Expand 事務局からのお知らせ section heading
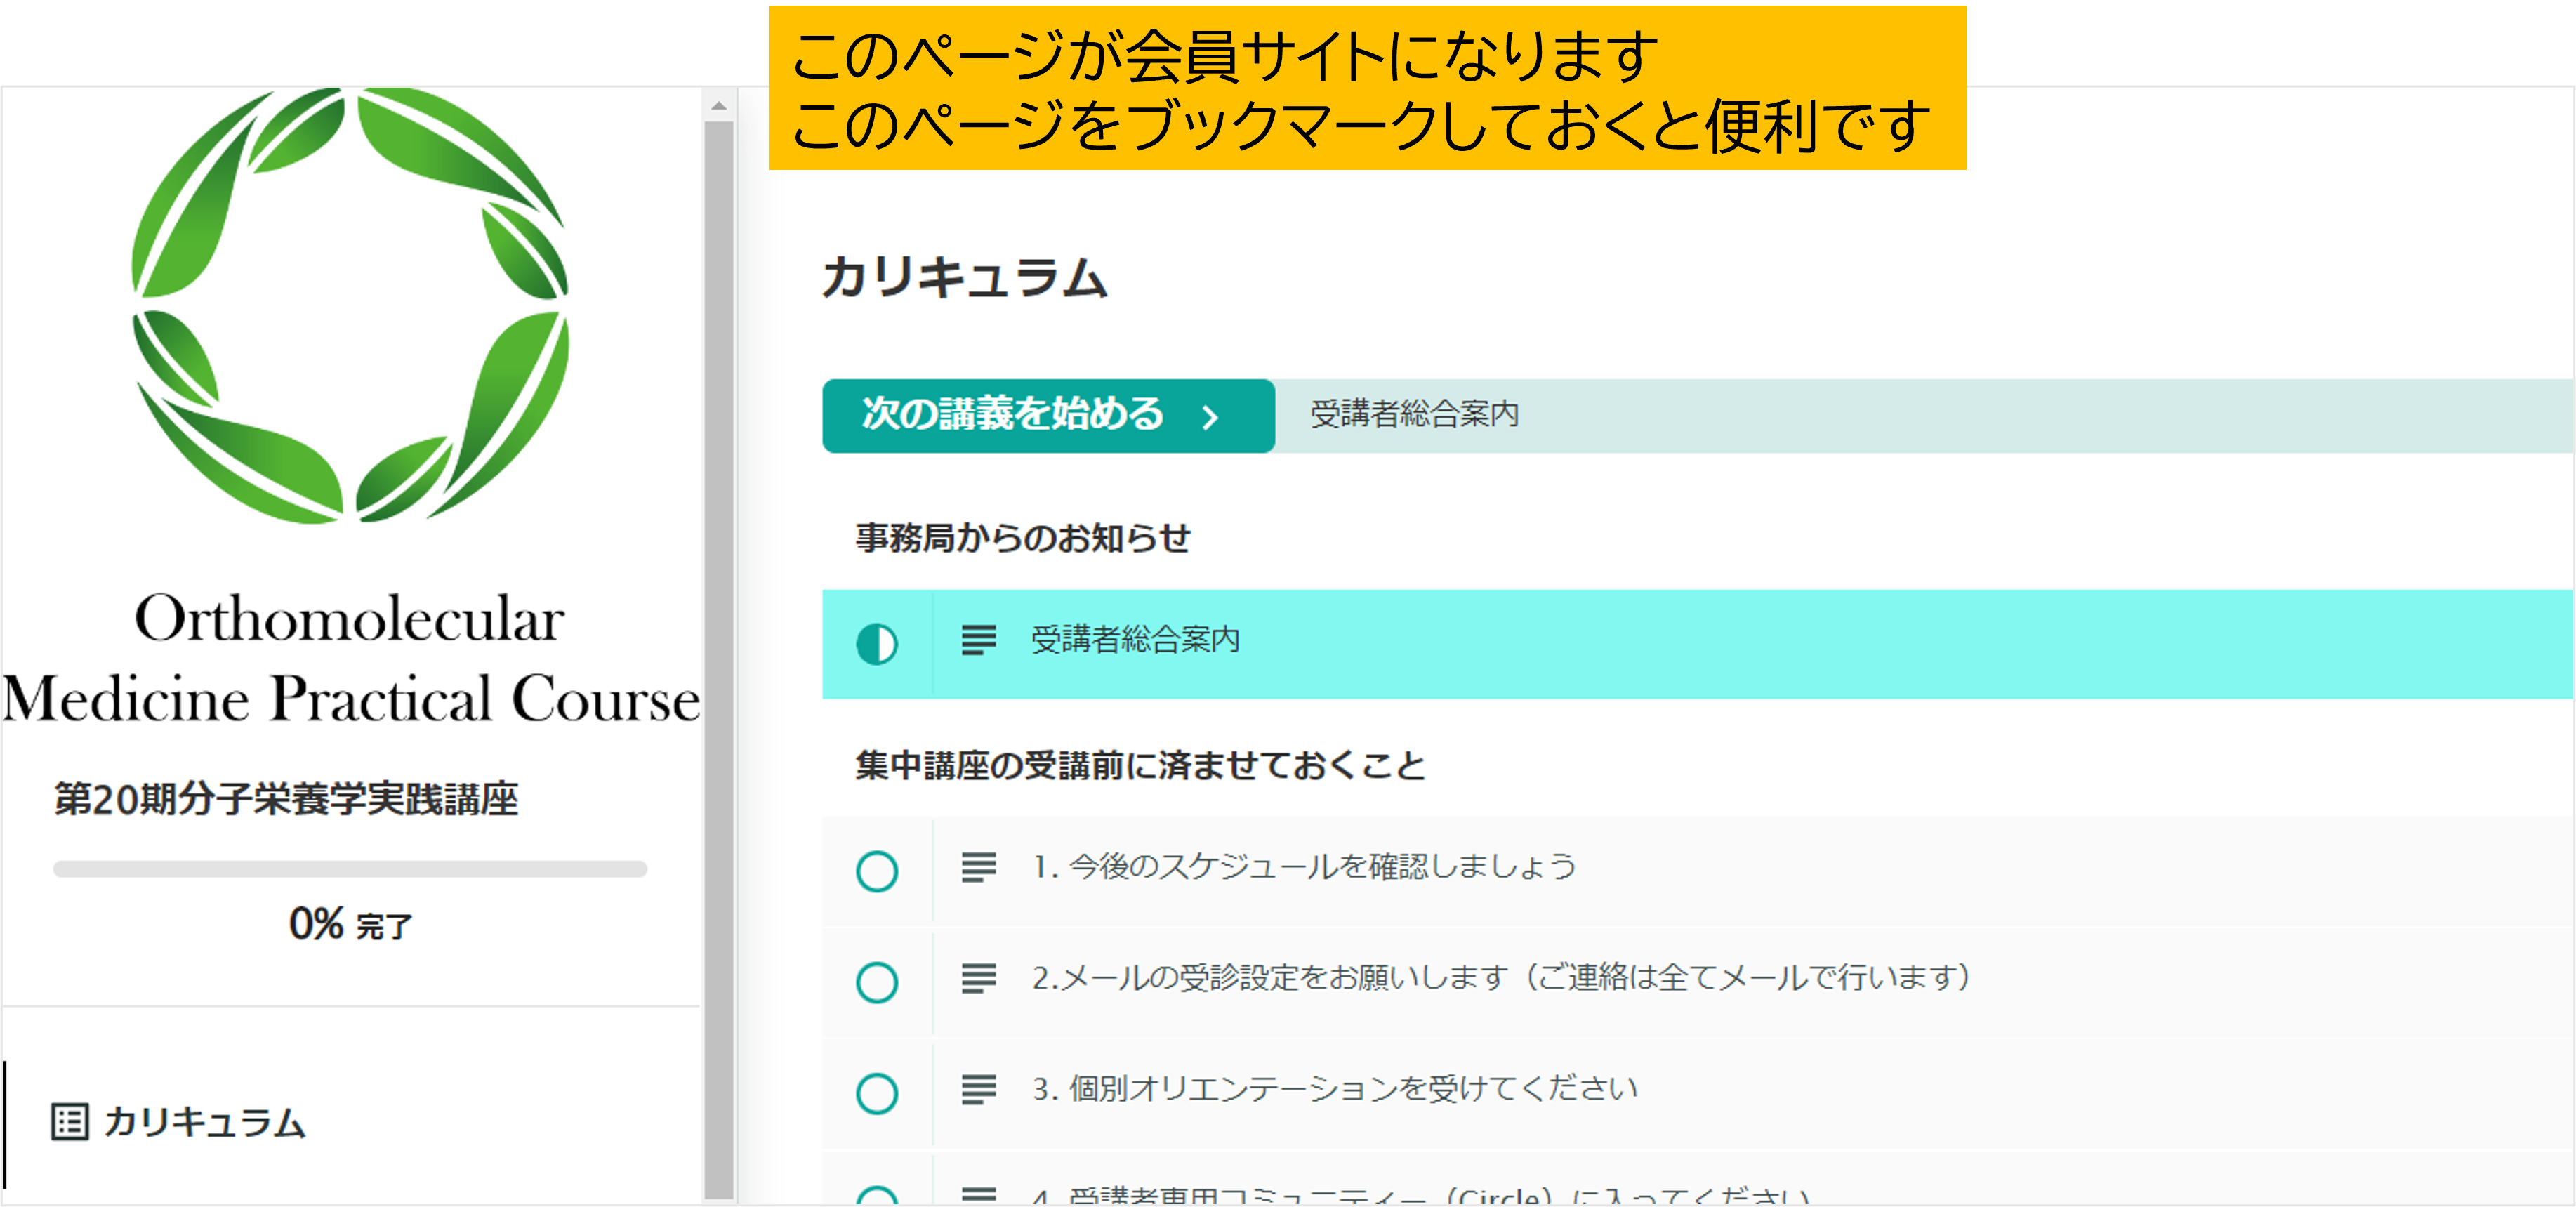Screen dimensions: 2576x1207 coord(1022,538)
